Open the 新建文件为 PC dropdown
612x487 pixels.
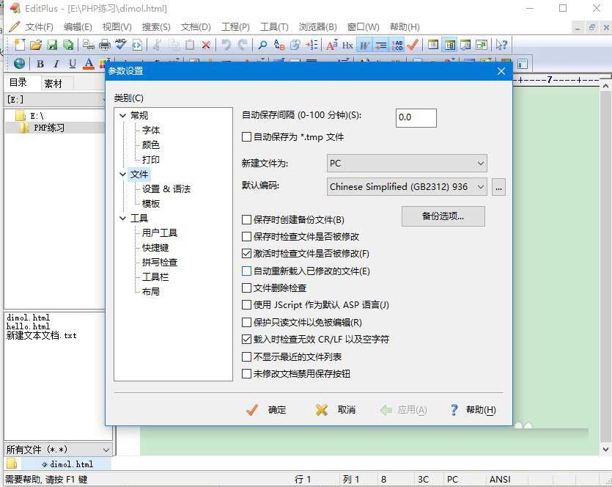click(407, 164)
